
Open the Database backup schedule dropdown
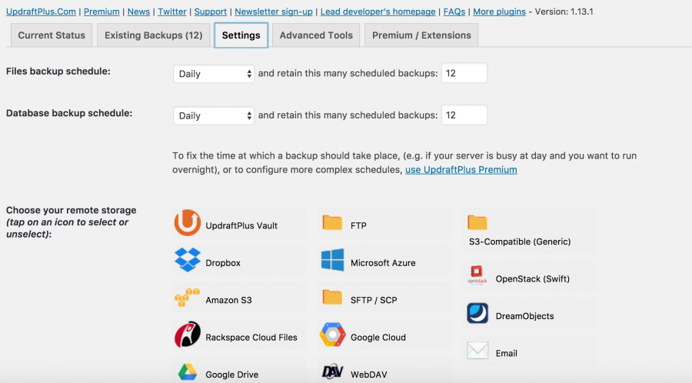[214, 115]
